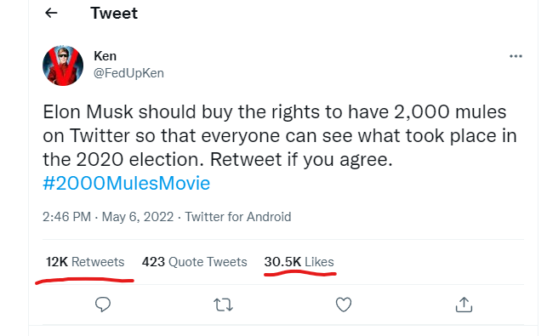Click the words Elon Musk in tweet
The width and height of the screenshot is (547, 336).
click(88, 112)
